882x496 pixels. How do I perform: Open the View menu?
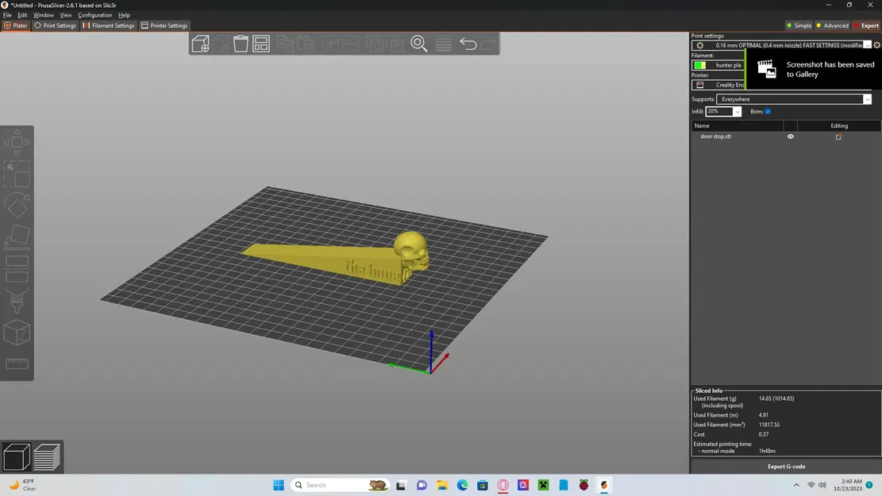pyautogui.click(x=66, y=15)
